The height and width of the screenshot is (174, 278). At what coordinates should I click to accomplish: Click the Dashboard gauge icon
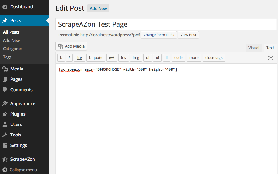[5, 7]
